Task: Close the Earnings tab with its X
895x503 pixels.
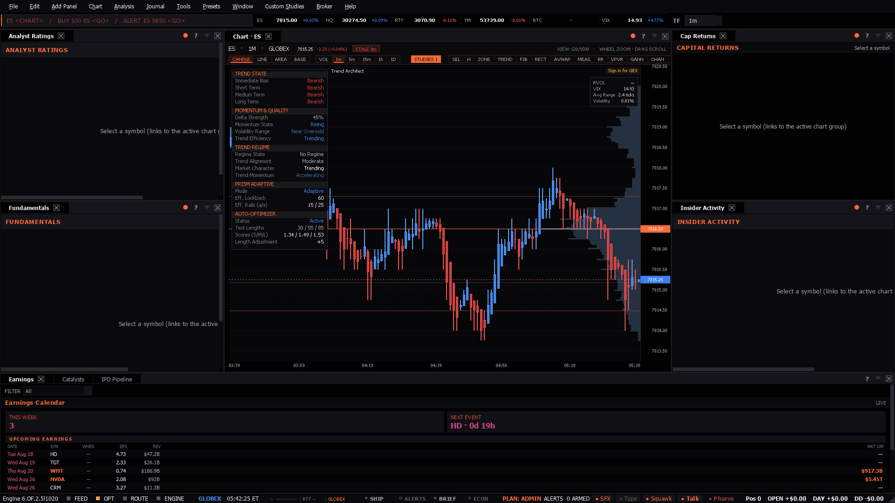Action: pos(41,379)
